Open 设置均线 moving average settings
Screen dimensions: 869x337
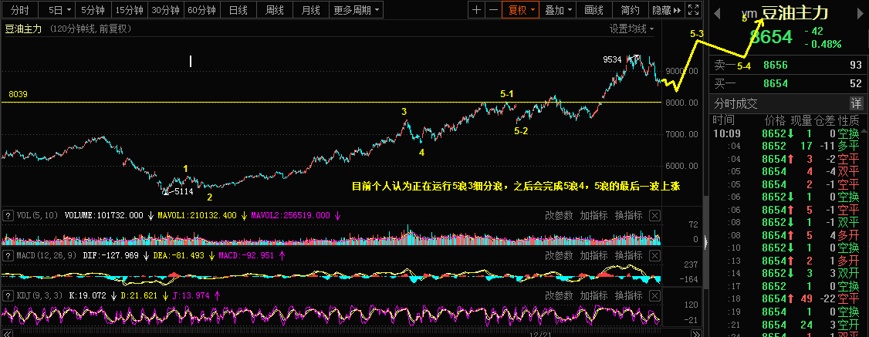(632, 29)
